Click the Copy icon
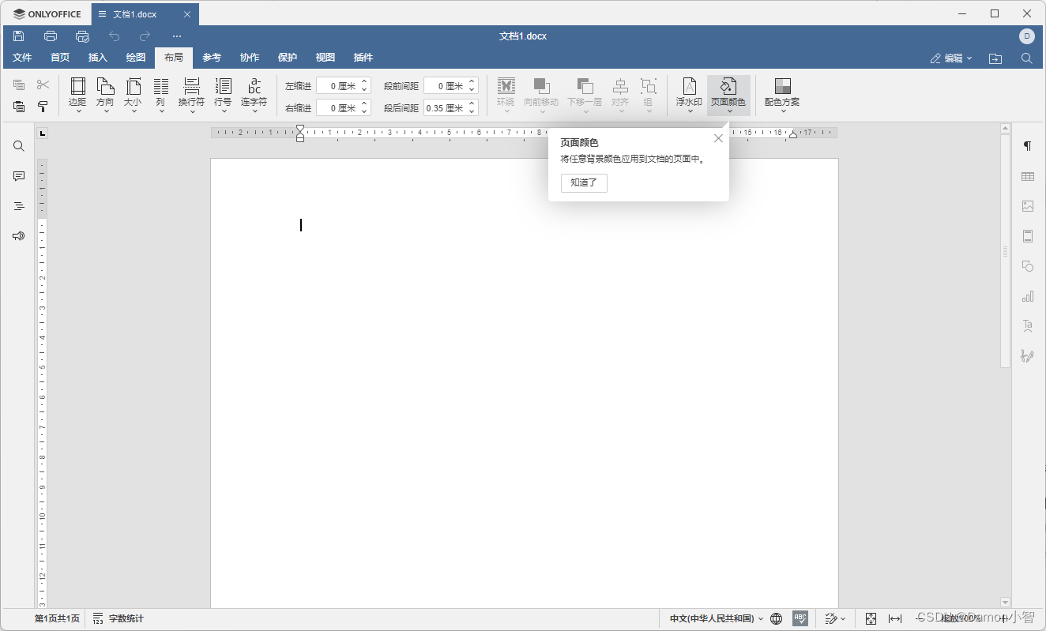 point(19,85)
